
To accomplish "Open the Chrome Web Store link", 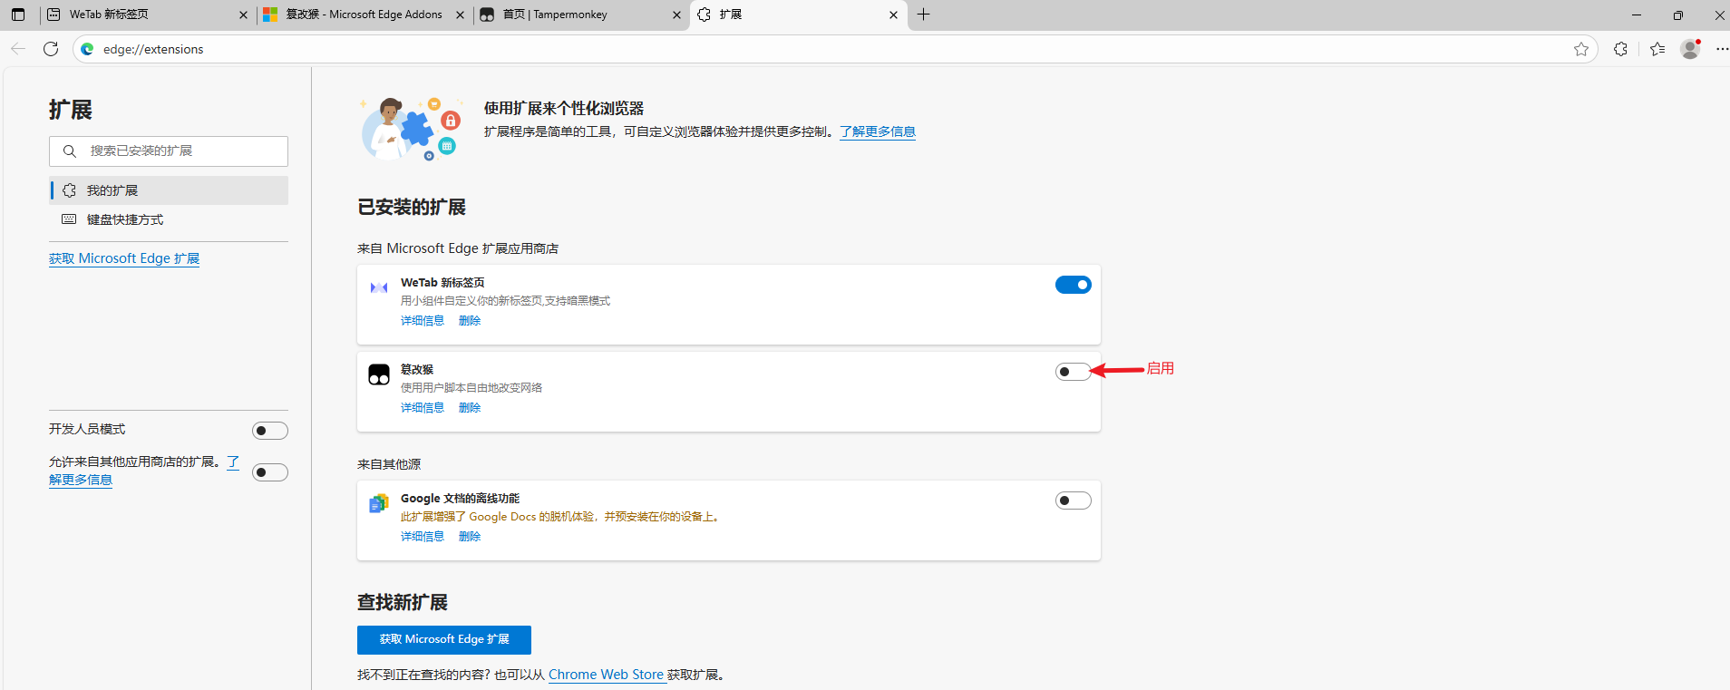I will click(x=606, y=675).
